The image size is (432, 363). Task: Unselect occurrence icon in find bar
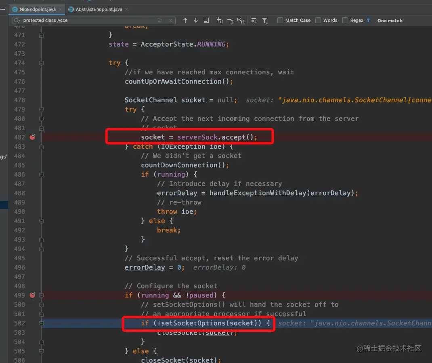click(x=230, y=20)
